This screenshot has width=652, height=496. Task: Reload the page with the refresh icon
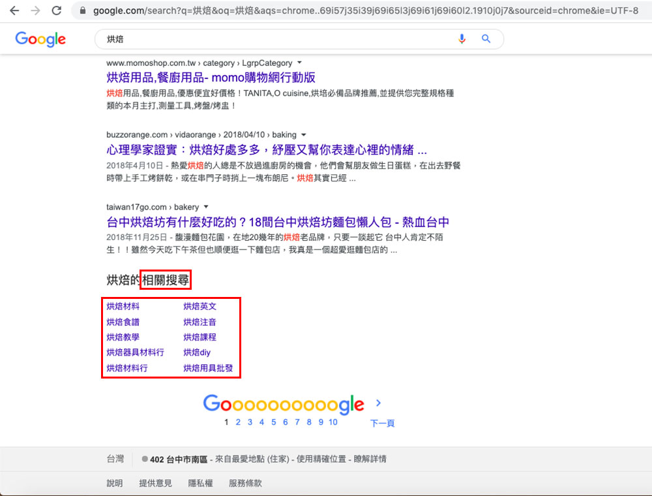coord(57,10)
